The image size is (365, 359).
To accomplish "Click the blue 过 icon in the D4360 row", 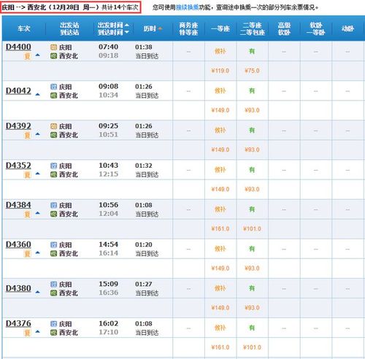I will click(x=53, y=244).
